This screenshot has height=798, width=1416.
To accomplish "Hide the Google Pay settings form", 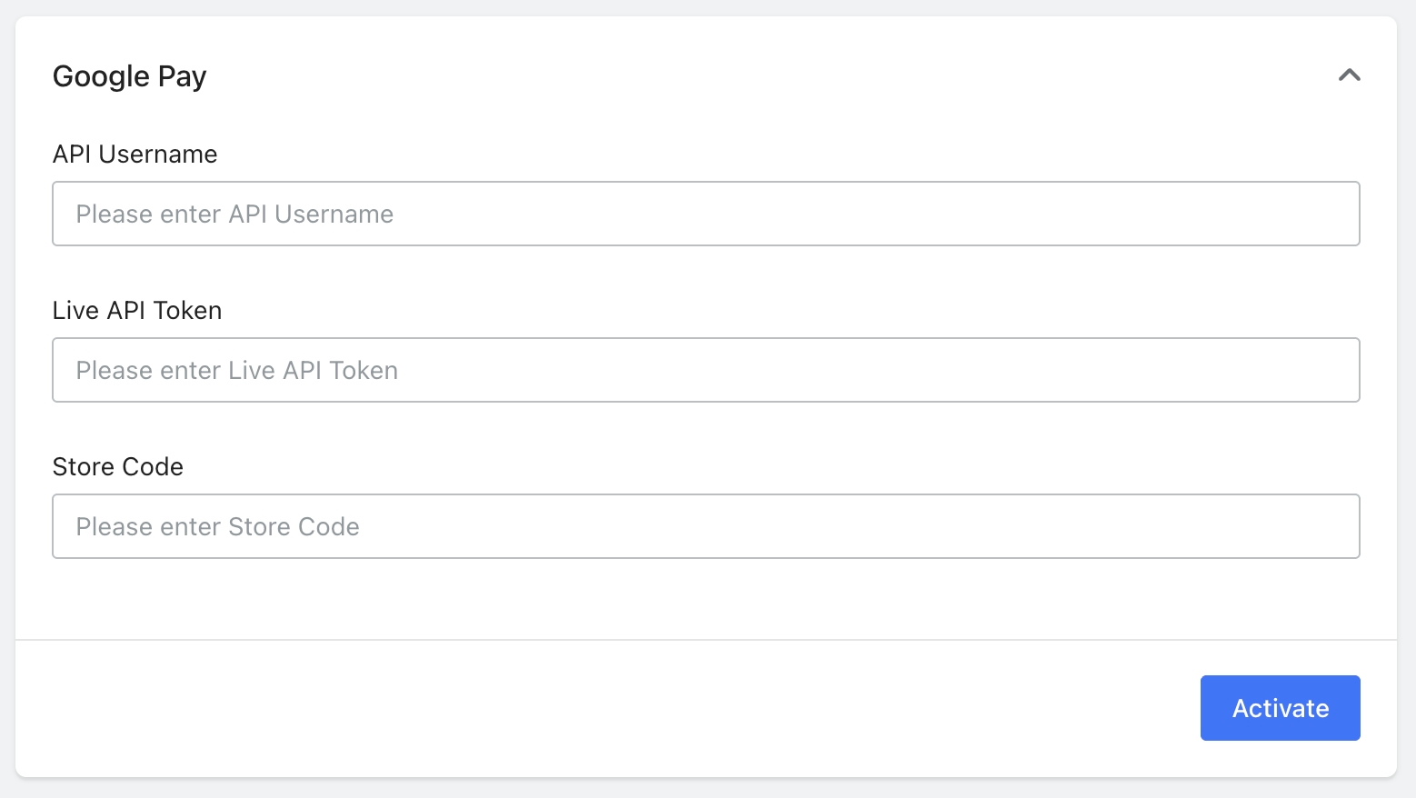I will coord(1349,75).
